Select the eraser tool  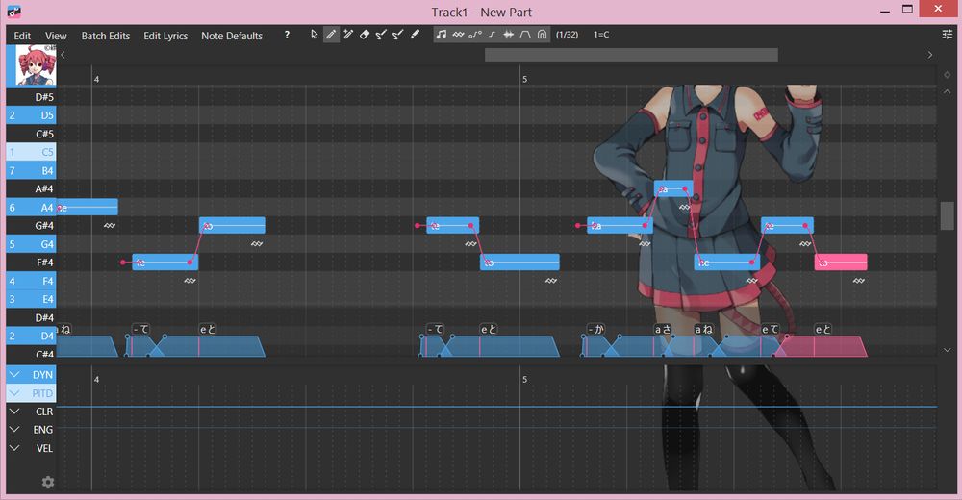[365, 35]
